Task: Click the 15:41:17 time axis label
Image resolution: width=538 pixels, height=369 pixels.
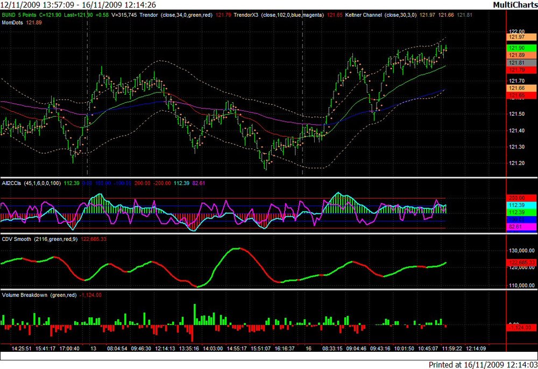Action: pyautogui.click(x=45, y=349)
